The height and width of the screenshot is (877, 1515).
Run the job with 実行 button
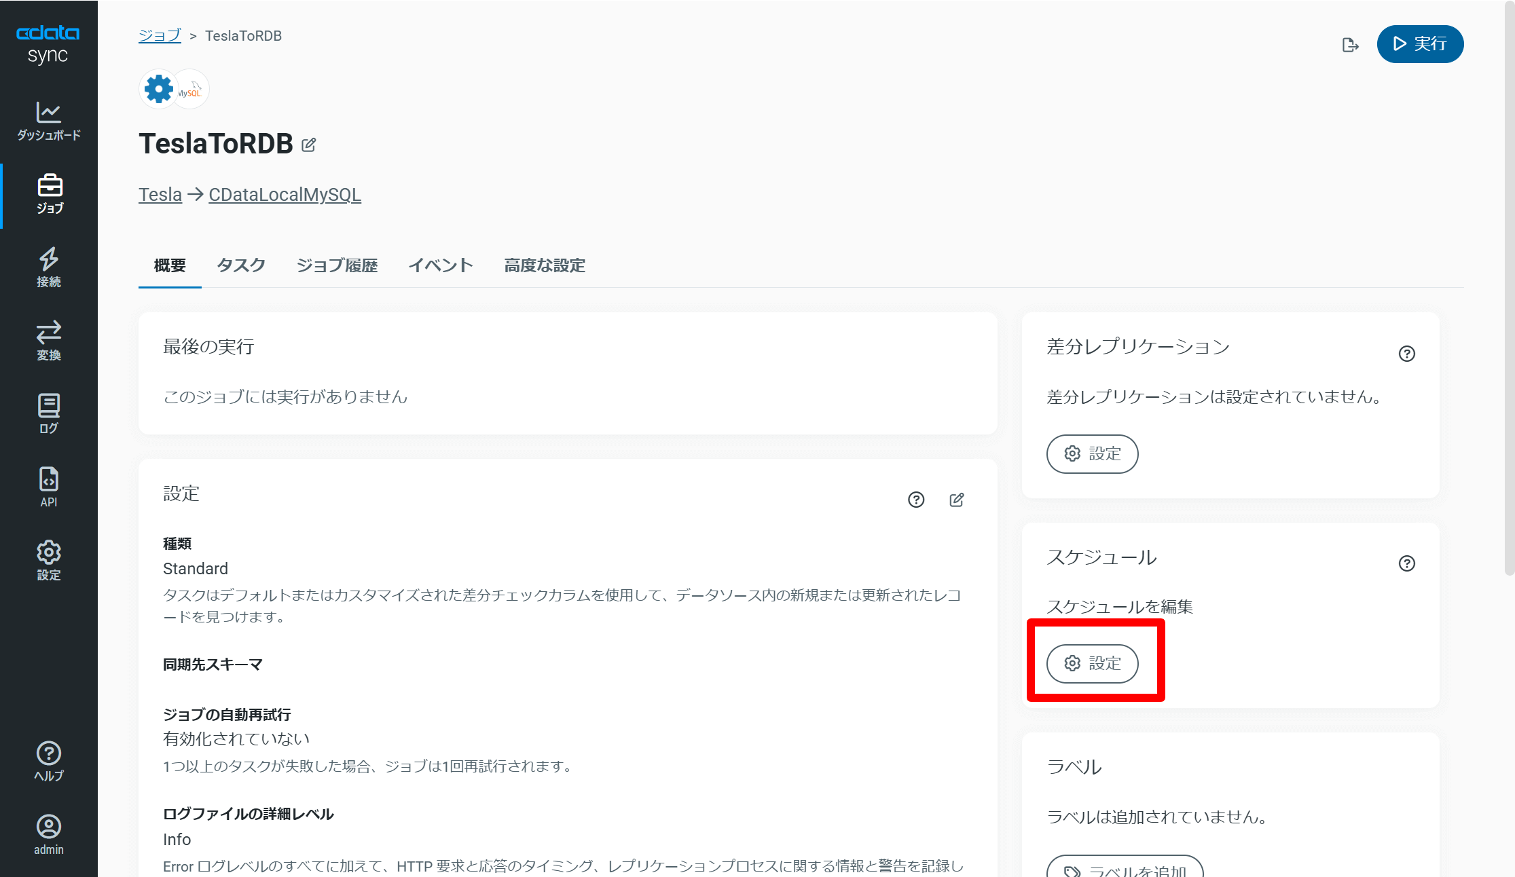[x=1420, y=44]
